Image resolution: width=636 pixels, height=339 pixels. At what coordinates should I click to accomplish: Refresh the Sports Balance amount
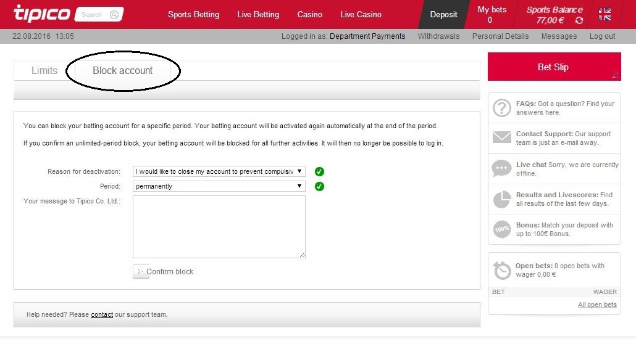(579, 20)
